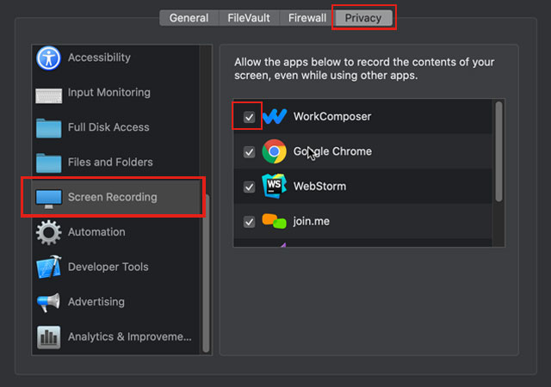Switch to the General tab
This screenshot has width=551, height=387.
(189, 18)
